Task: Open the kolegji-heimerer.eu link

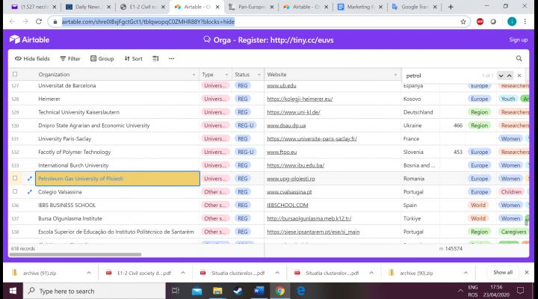Action: (x=300, y=99)
